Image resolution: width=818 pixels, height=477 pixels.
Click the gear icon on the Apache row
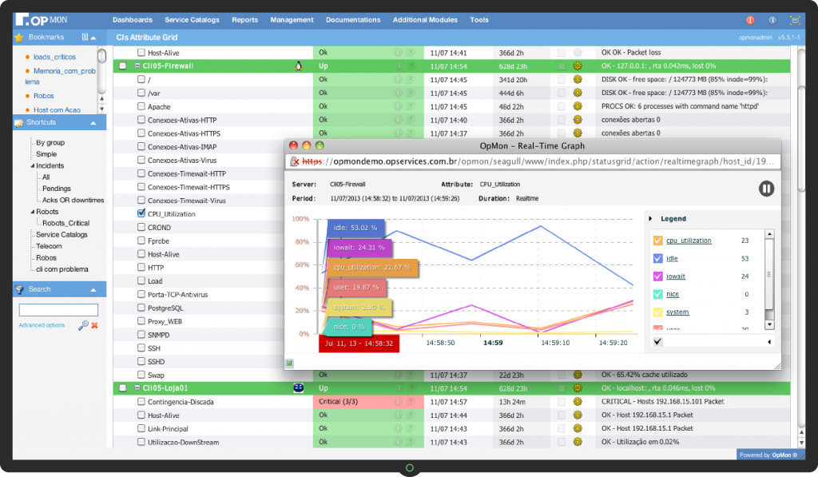tap(578, 106)
